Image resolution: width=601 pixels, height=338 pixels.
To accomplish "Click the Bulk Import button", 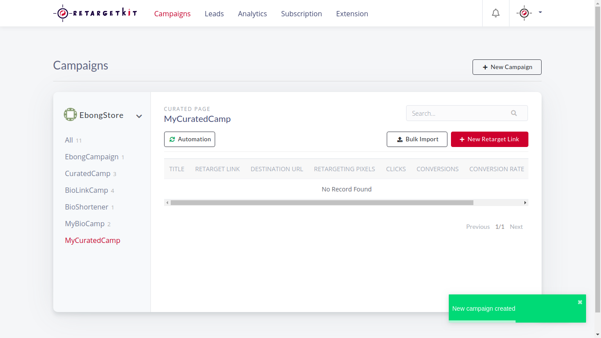I will click(417, 139).
